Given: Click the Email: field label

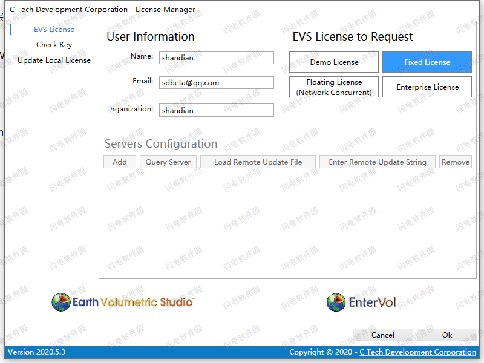Looking at the screenshot, I should pos(143,81).
